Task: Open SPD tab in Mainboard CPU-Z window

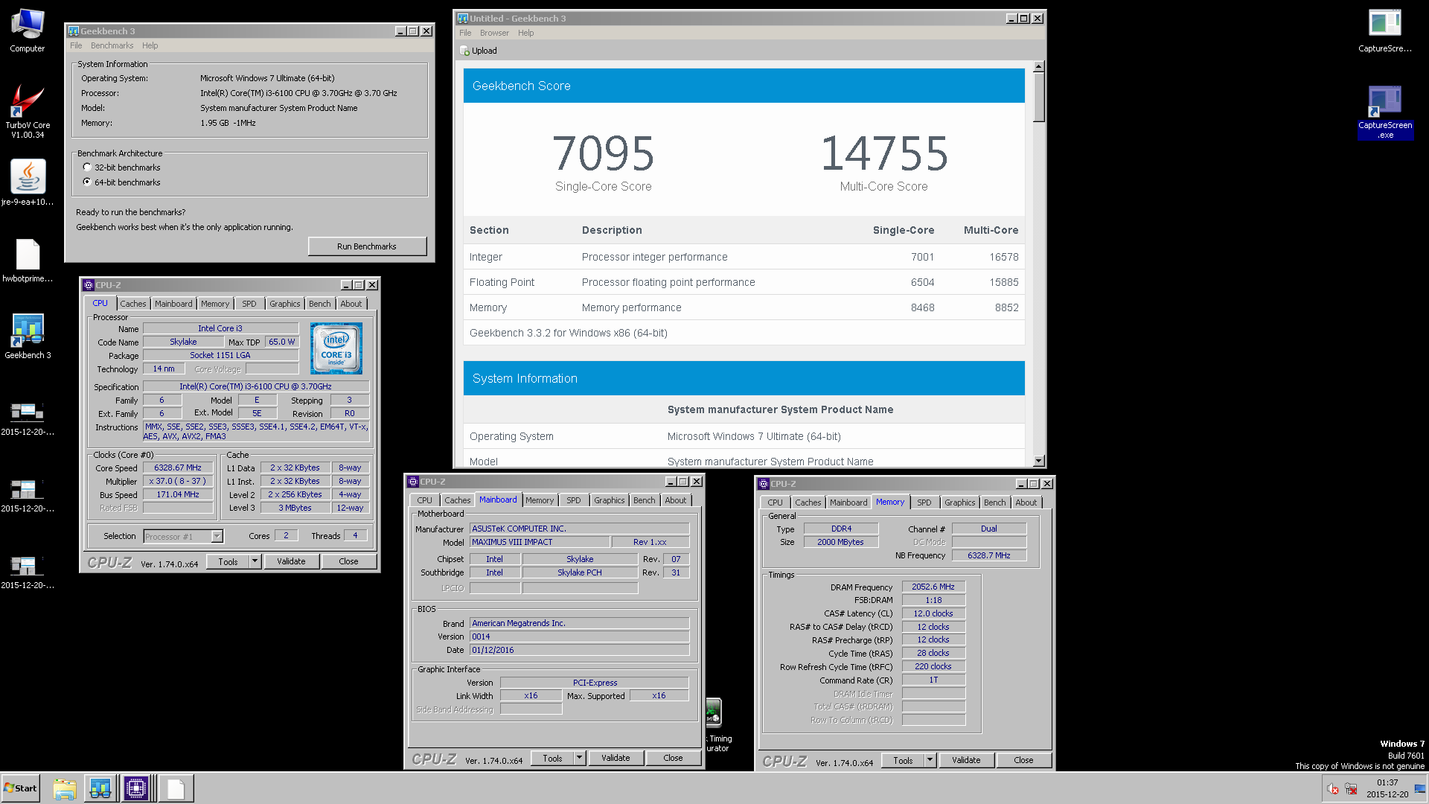Action: tap(574, 500)
